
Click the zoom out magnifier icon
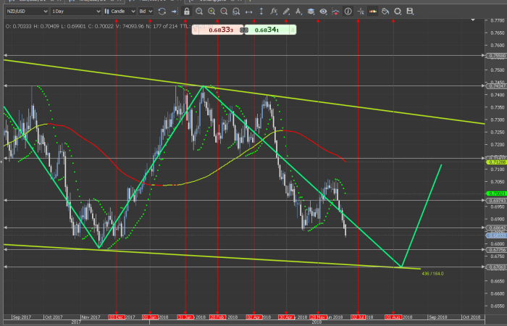223,12
